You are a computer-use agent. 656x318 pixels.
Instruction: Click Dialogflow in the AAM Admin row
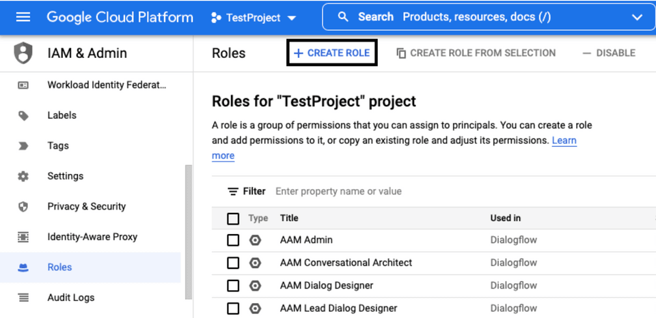point(513,240)
